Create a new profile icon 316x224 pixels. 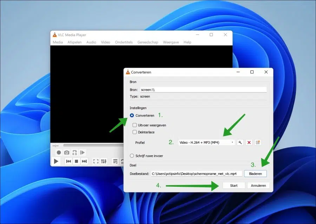click(258, 142)
